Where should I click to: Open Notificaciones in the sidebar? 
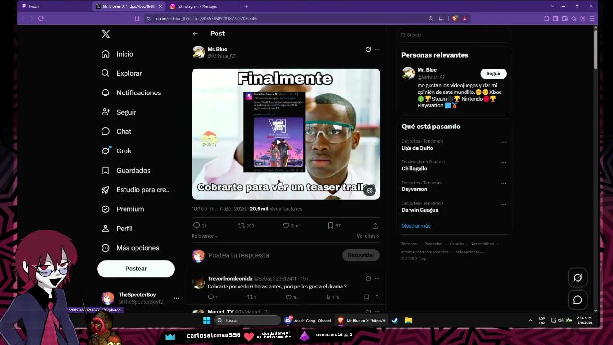point(131,92)
